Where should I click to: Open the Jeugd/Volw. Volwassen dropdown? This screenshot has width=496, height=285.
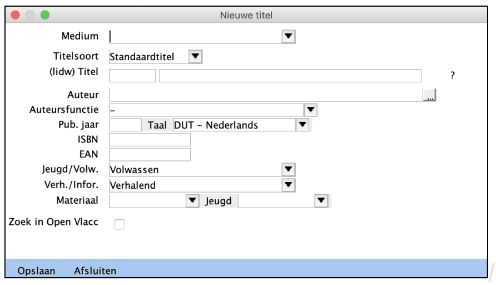288,170
